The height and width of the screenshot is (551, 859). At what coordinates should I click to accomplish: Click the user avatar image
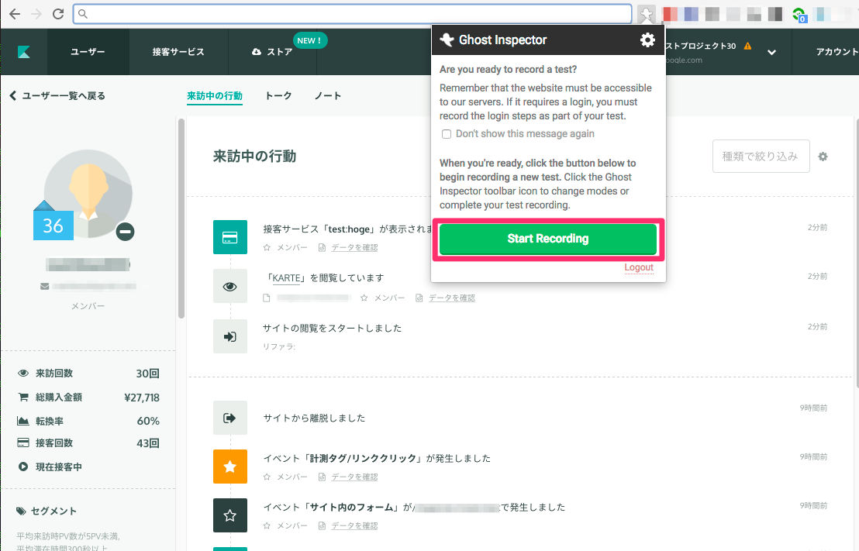click(x=88, y=193)
